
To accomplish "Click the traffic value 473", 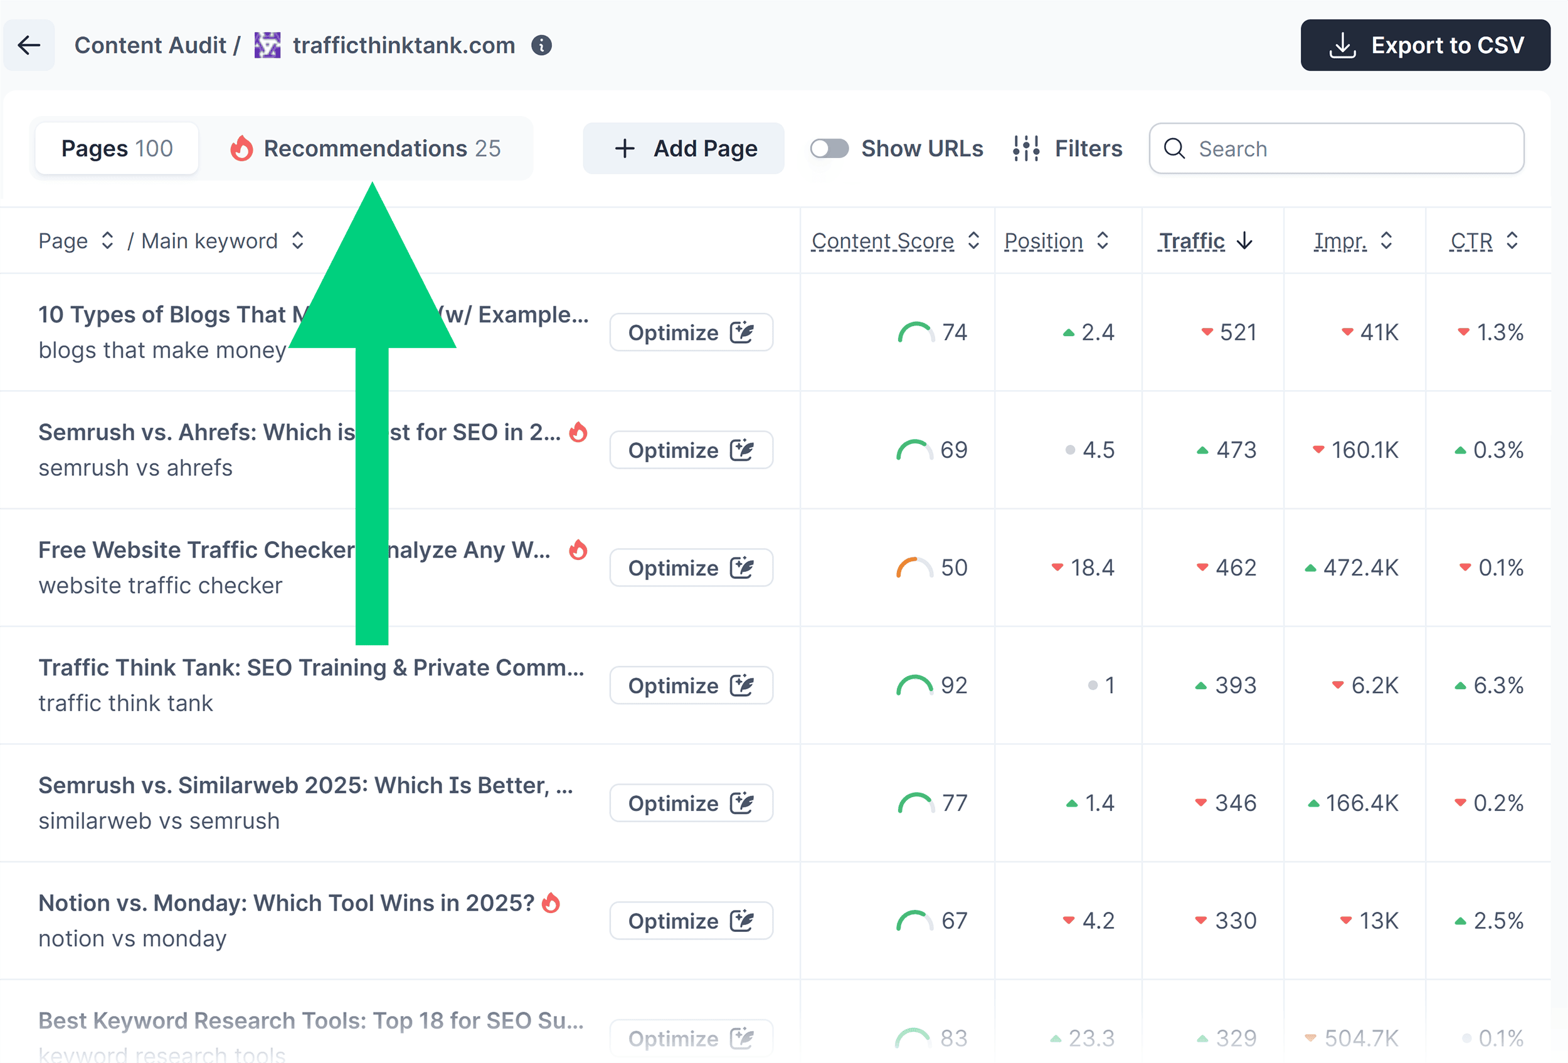I will point(1236,450).
